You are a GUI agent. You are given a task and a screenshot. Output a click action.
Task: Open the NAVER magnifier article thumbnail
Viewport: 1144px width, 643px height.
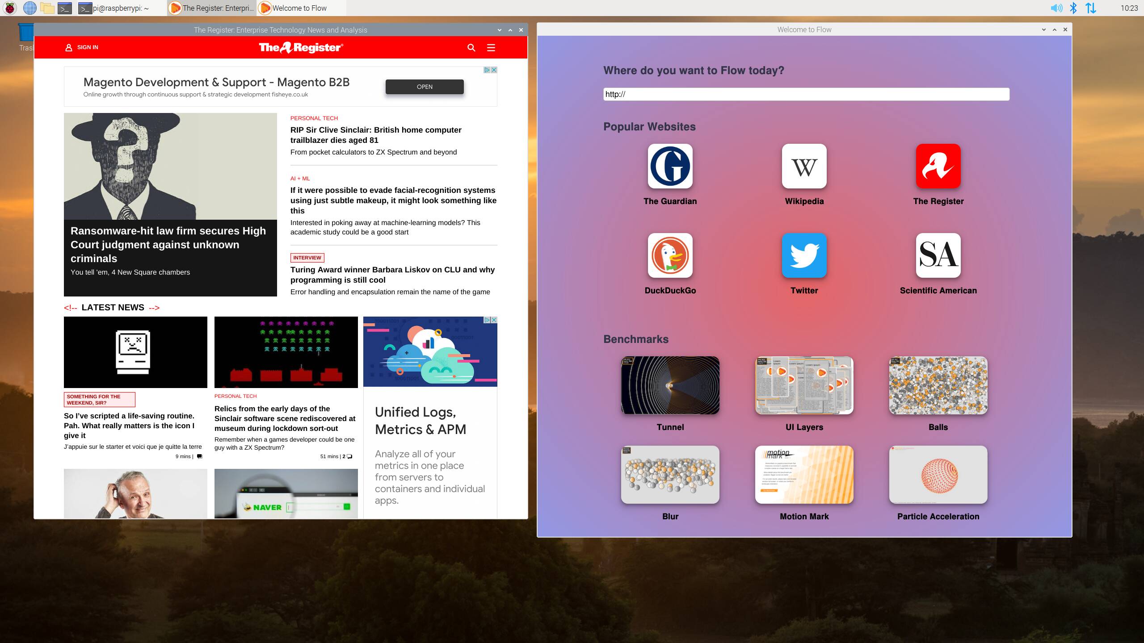pos(286,493)
